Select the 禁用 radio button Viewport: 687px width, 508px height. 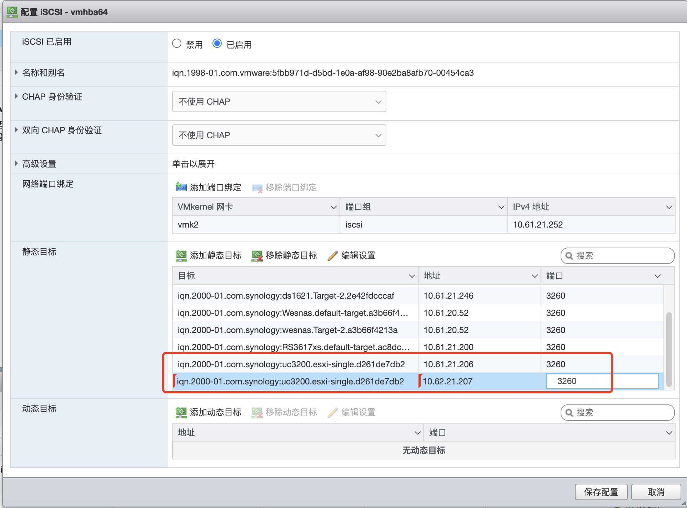[177, 44]
